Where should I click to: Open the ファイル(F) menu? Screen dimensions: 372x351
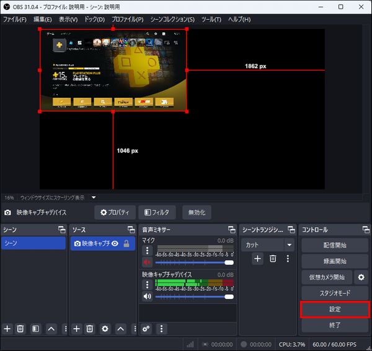(15, 19)
